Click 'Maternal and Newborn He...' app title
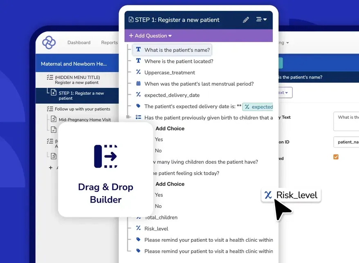The width and height of the screenshot is (359, 263). (x=74, y=64)
